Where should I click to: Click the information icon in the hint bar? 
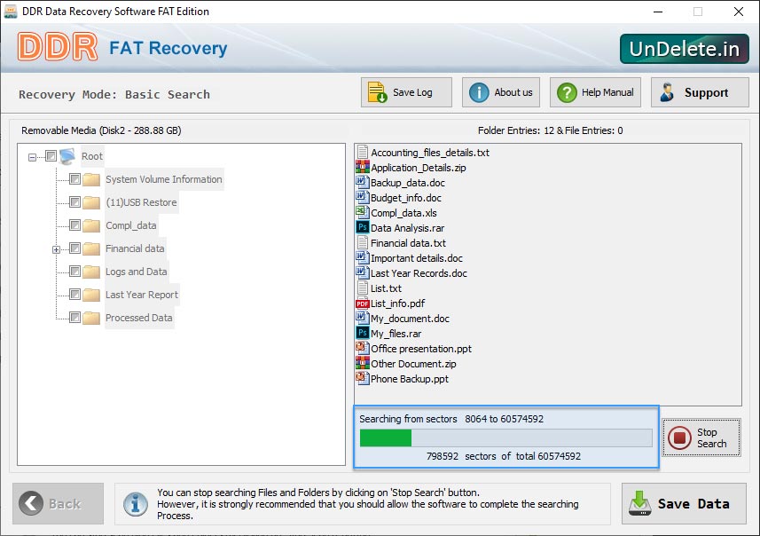(136, 503)
